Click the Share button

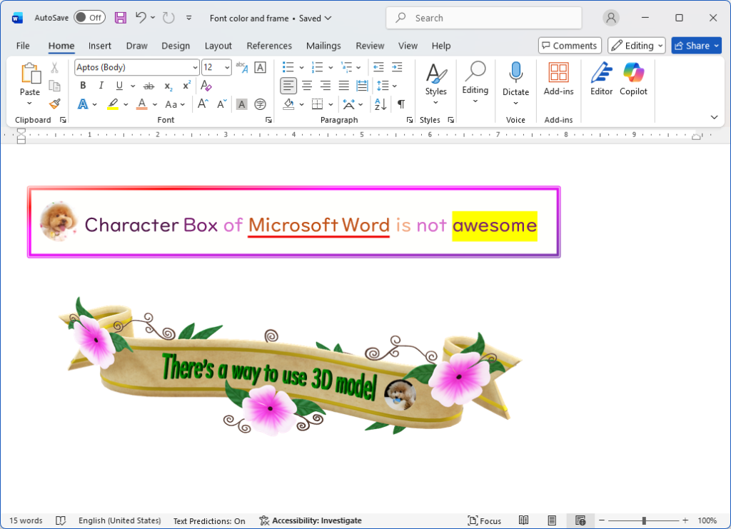[x=696, y=46]
